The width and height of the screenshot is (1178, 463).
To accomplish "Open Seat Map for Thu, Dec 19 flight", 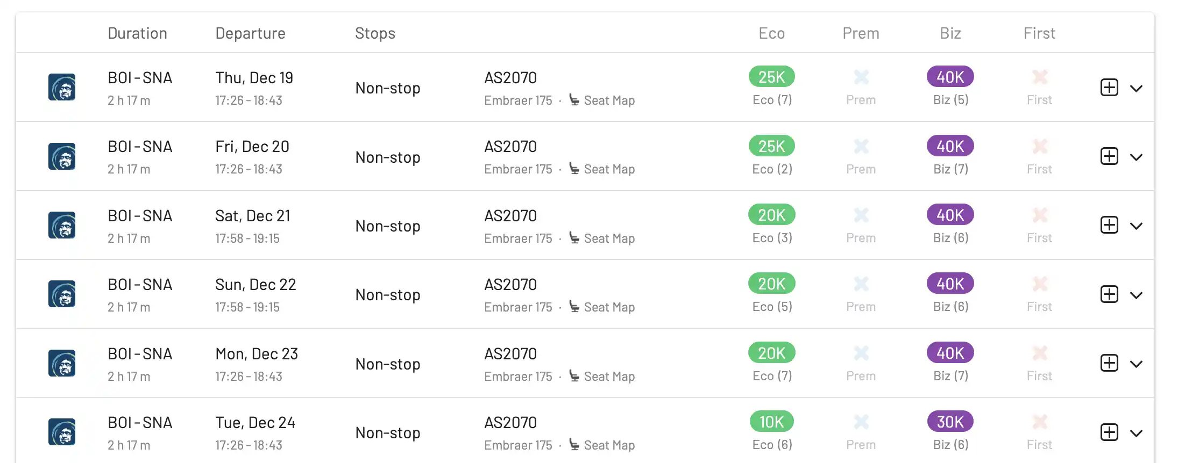I will click(608, 100).
